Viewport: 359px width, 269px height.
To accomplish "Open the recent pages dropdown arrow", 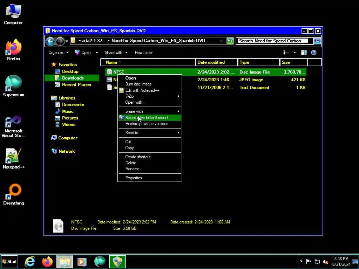I will (67, 41).
